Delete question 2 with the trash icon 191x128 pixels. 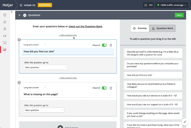point(111,88)
